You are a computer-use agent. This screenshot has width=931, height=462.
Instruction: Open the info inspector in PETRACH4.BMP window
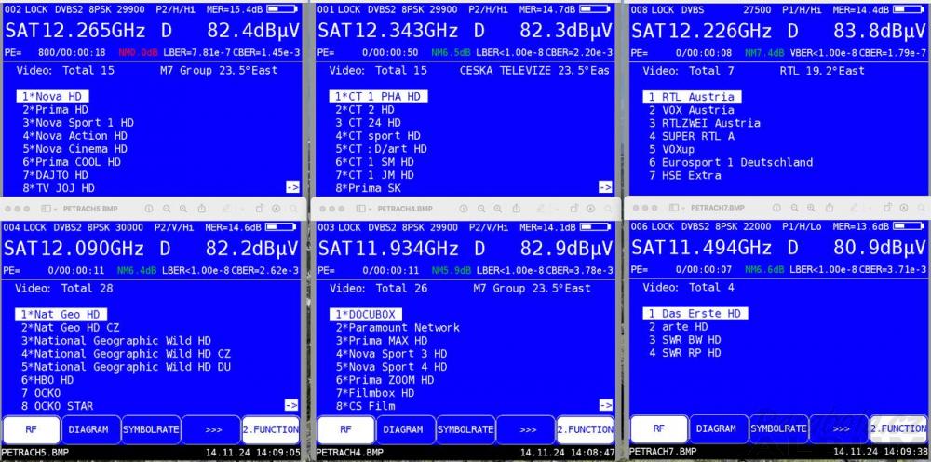coord(463,209)
